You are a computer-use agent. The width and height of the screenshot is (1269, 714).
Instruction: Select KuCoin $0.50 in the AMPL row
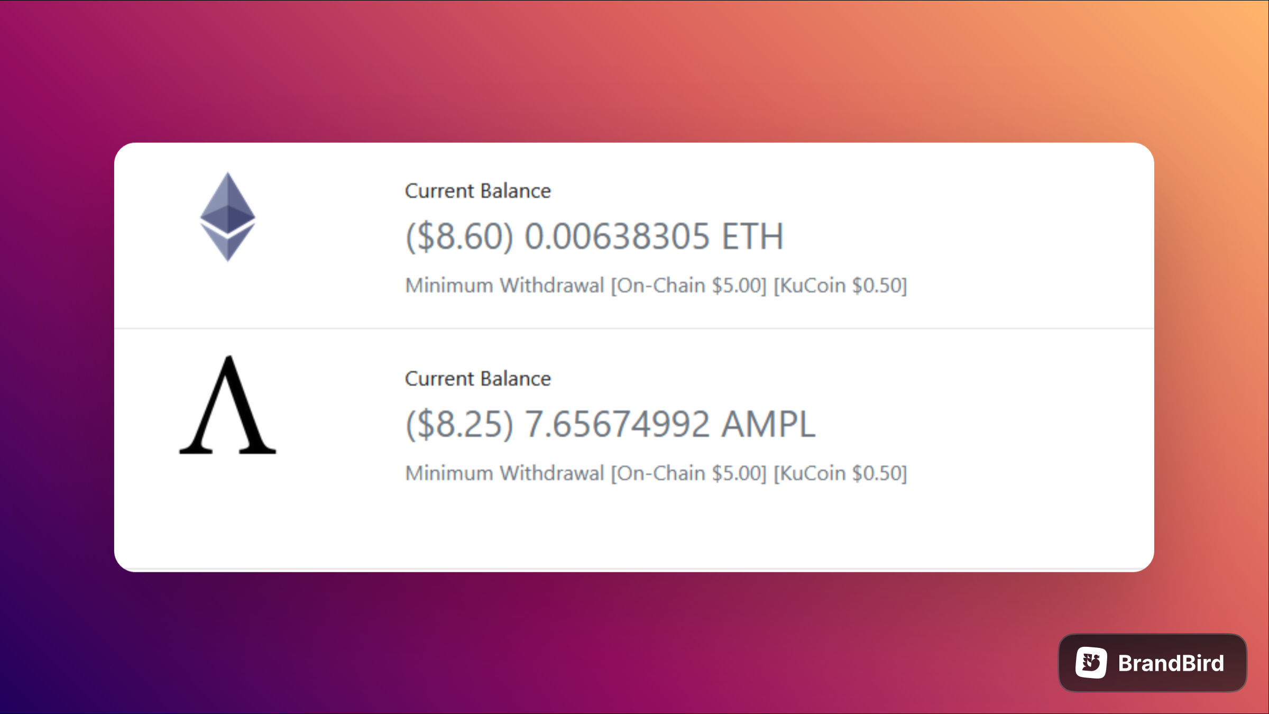pos(840,473)
